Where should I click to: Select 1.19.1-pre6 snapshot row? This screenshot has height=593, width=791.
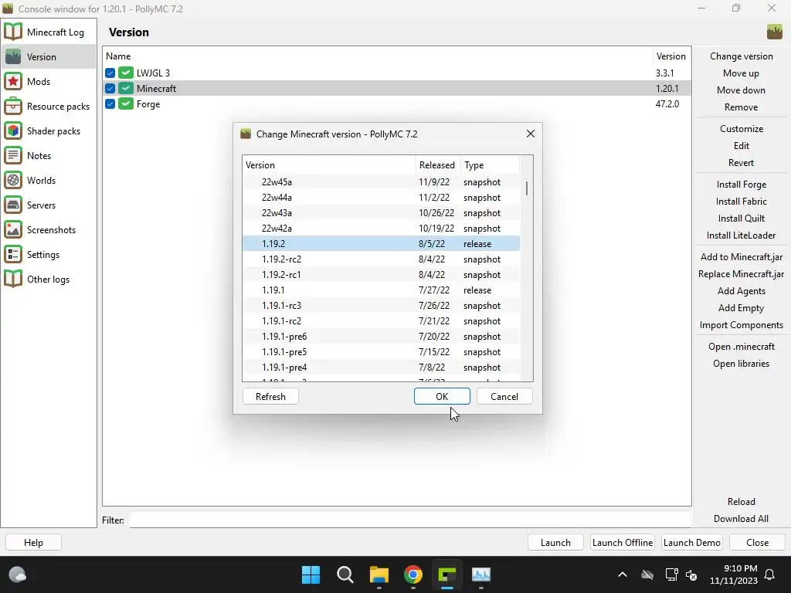(381, 337)
